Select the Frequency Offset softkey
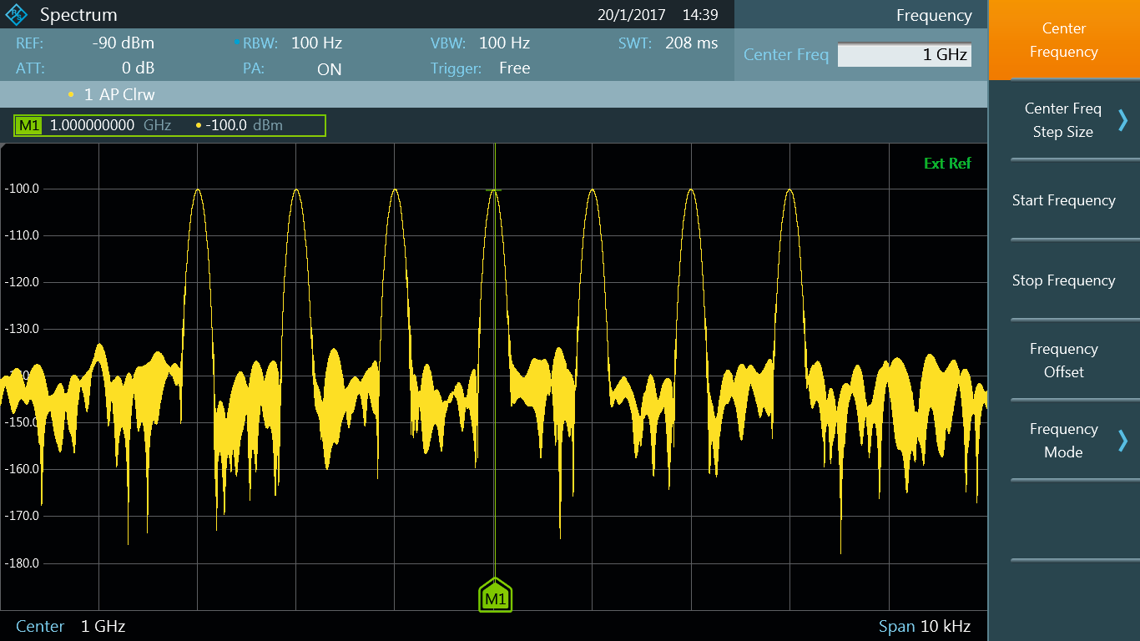The height and width of the screenshot is (641, 1140). 1063,361
